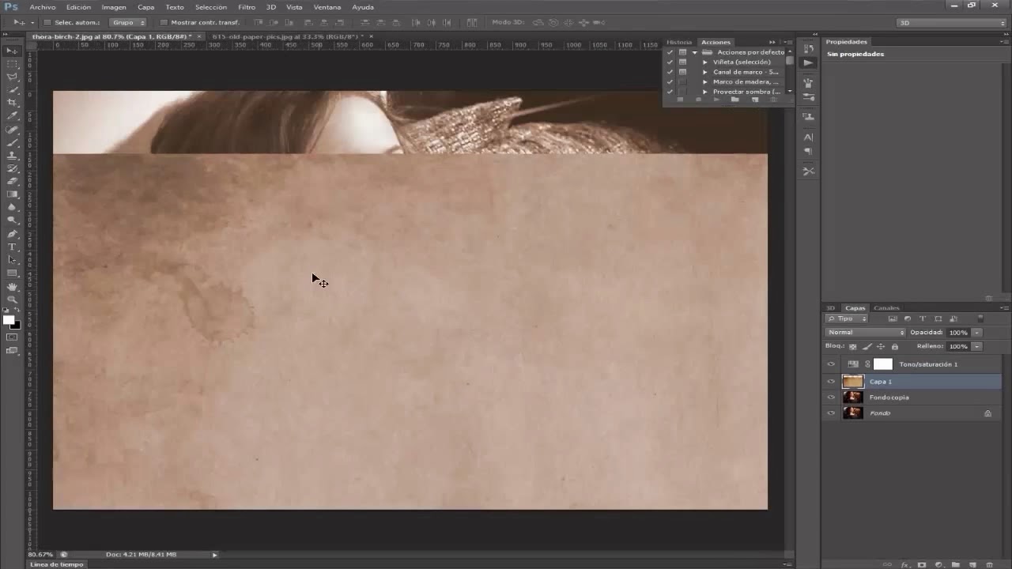Screen dimensions: 1012x569
Task: Open the Tool Presets dock icon
Action: coord(808,171)
